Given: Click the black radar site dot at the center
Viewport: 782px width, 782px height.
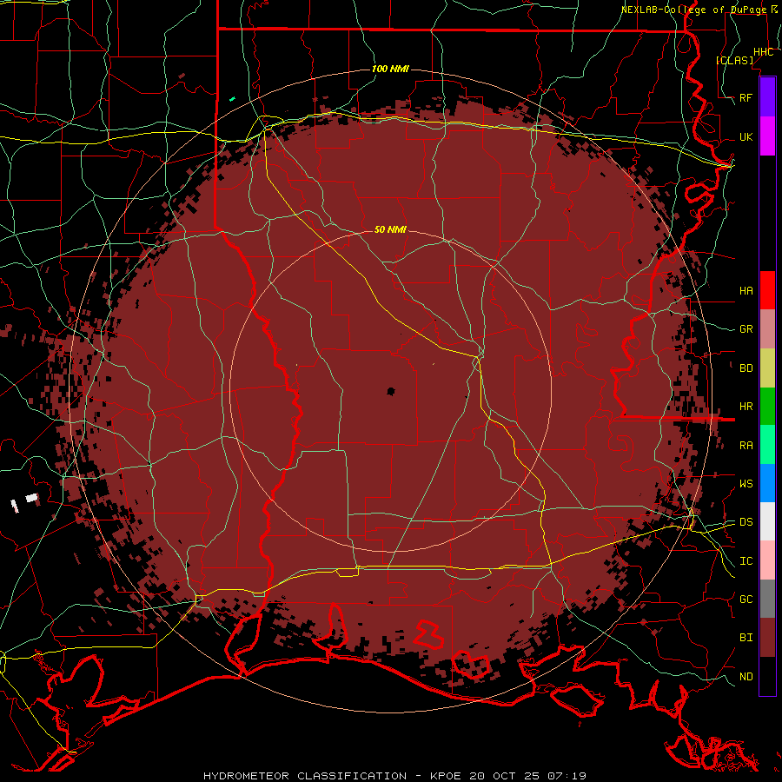Looking at the screenshot, I should 391,391.
